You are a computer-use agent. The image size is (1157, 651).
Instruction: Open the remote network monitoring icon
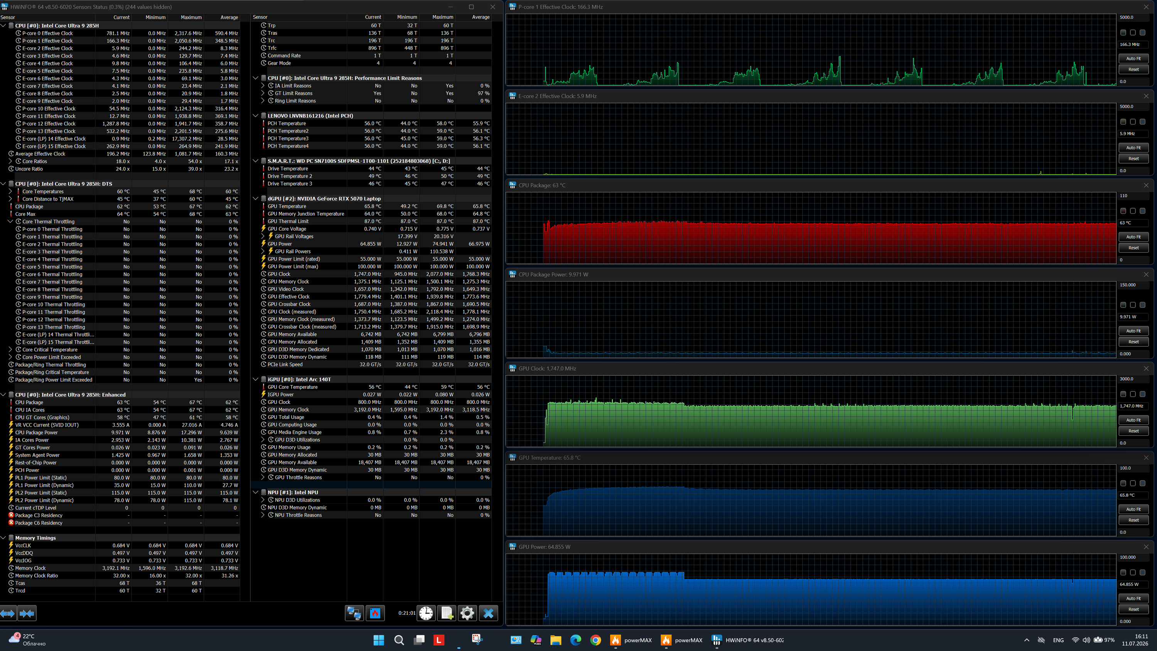point(354,613)
